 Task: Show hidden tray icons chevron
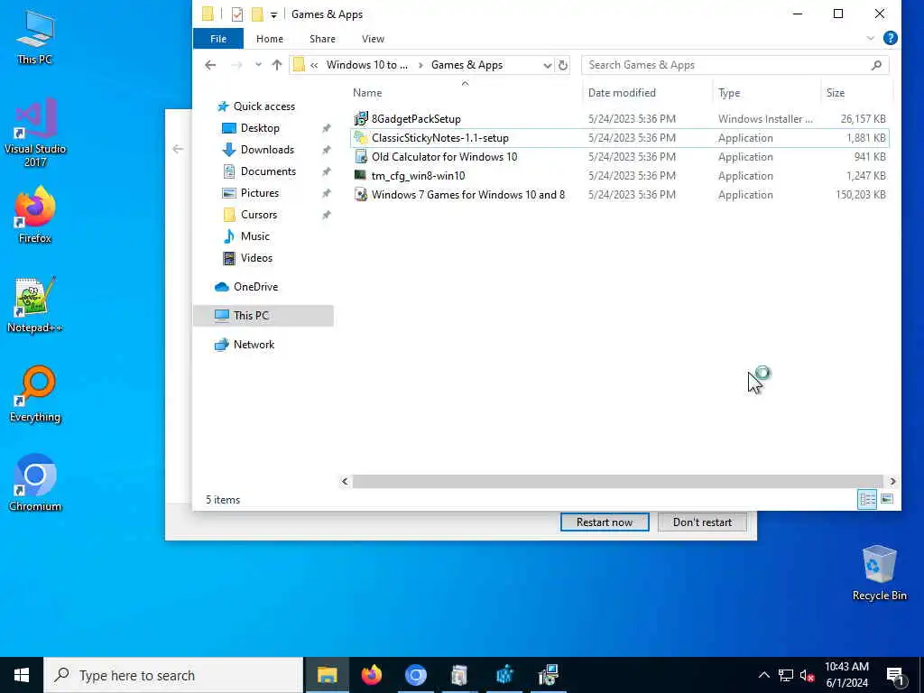coord(763,675)
